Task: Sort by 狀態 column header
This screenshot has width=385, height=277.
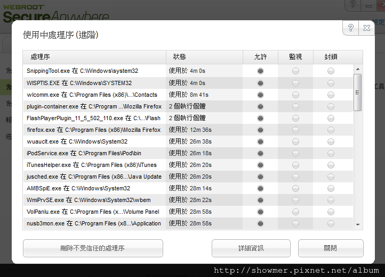Action: (x=204, y=57)
